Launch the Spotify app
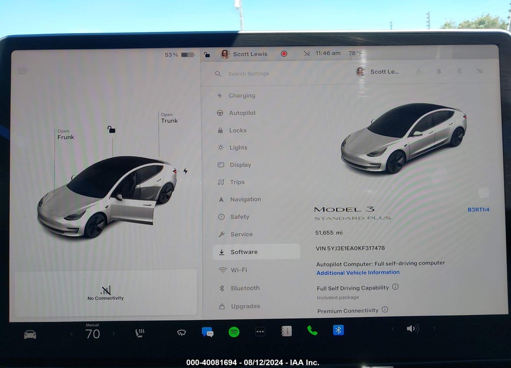The height and width of the screenshot is (368, 511). [x=234, y=332]
